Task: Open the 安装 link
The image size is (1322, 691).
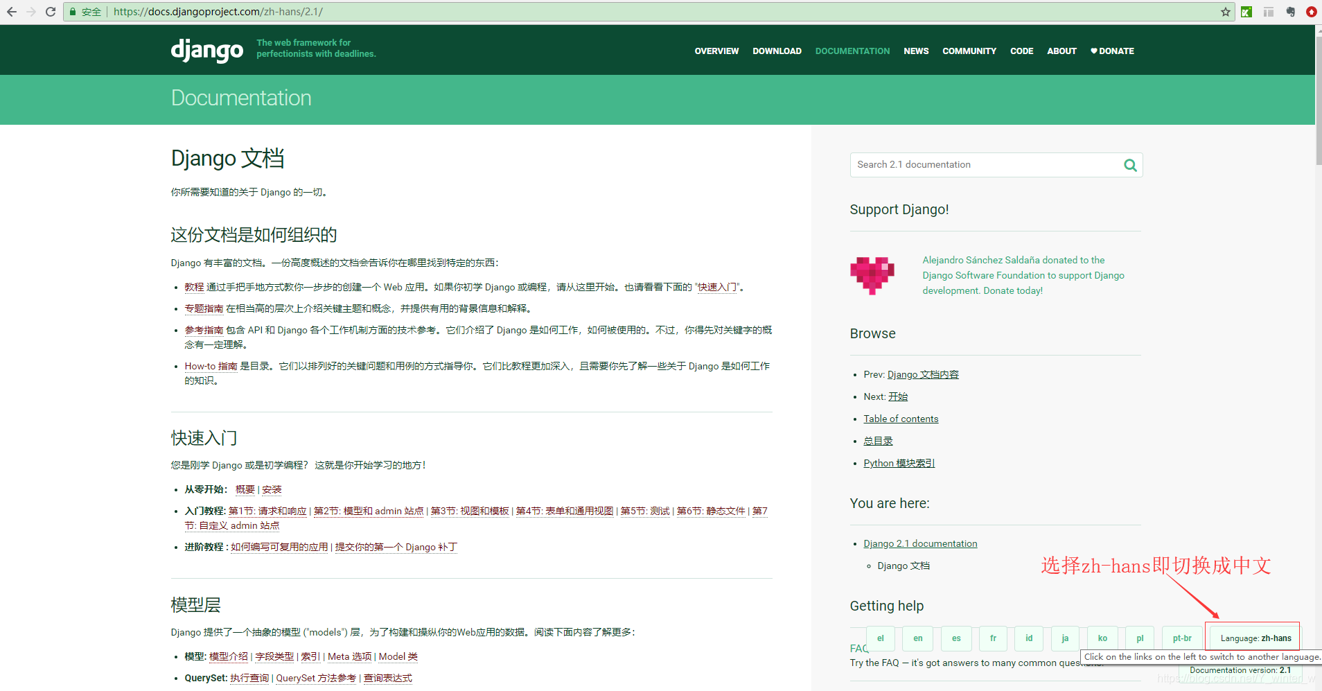Action: 272,489
